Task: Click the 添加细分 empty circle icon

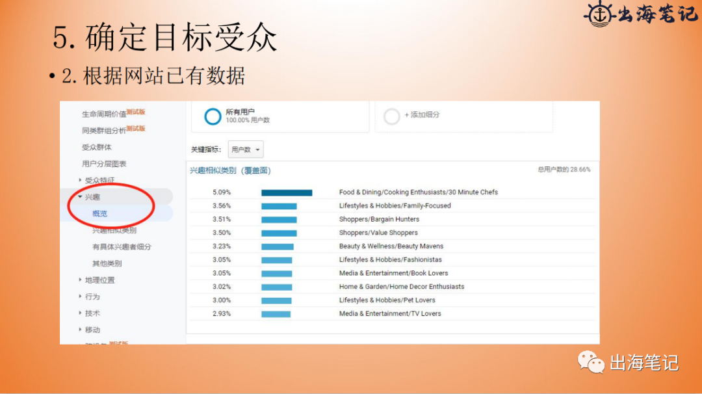Action: pos(392,116)
